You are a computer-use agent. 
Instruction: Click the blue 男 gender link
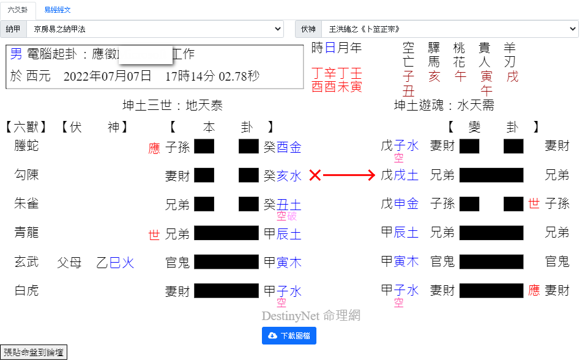16,54
